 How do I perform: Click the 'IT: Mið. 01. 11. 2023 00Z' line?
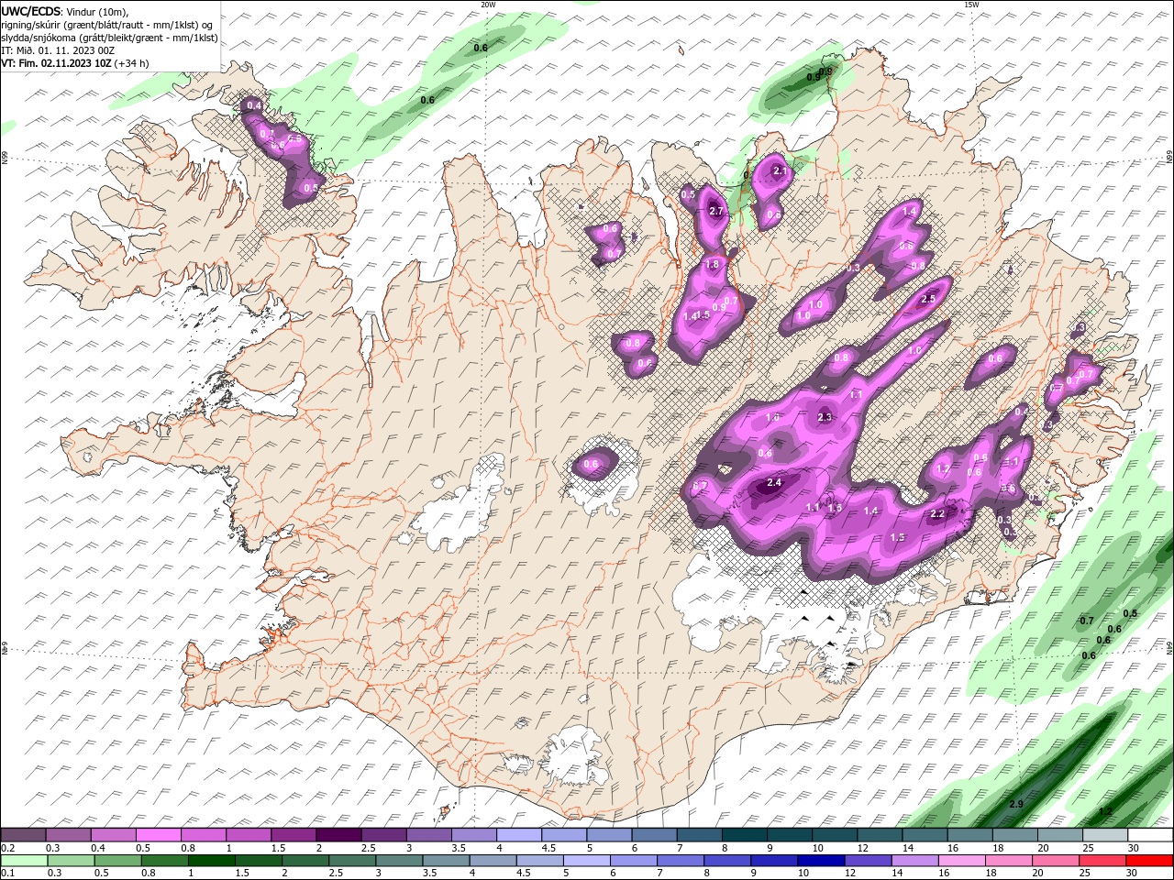(58, 50)
